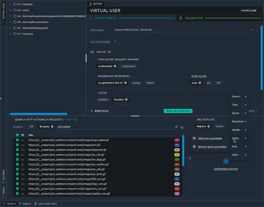Clear the JSESSIONID search with X icon
This screenshot has height=207, width=264.
point(176,127)
